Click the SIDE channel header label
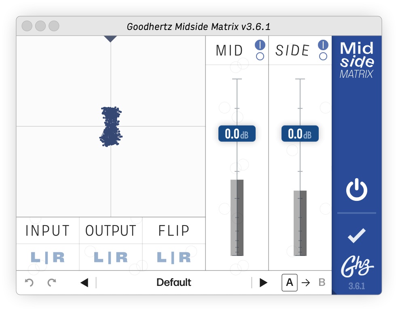 (x=293, y=50)
